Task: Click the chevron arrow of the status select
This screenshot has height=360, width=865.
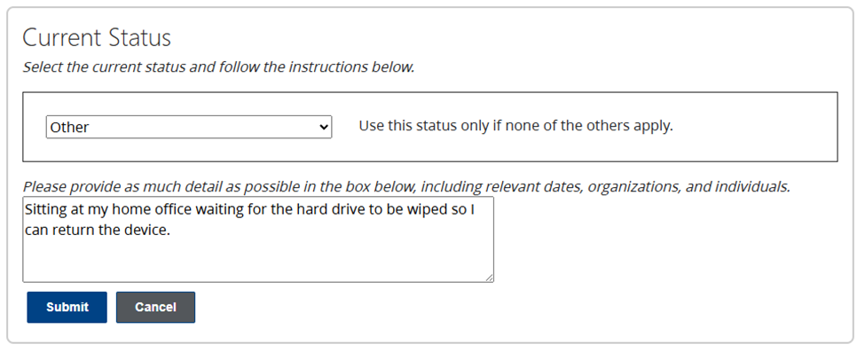Action: pos(323,127)
